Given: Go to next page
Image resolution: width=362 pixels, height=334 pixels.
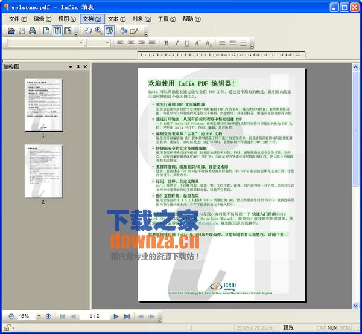Looking at the screenshot, I should tap(116, 316).
